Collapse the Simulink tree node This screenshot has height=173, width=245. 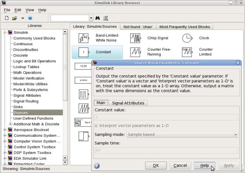[x=5, y=32]
